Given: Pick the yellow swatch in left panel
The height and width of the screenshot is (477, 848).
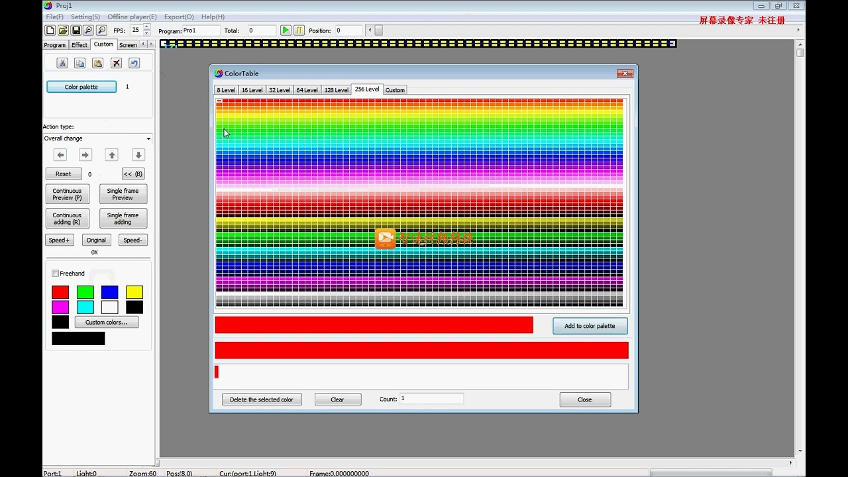Looking at the screenshot, I should tap(134, 292).
